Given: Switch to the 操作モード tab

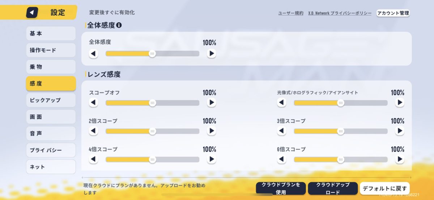Looking at the screenshot, I should click(51, 50).
